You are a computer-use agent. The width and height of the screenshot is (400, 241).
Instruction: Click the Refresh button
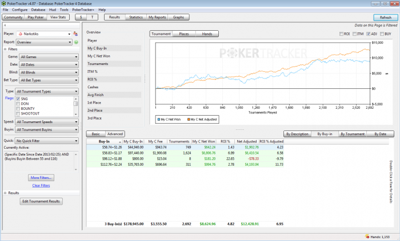[x=386, y=18]
